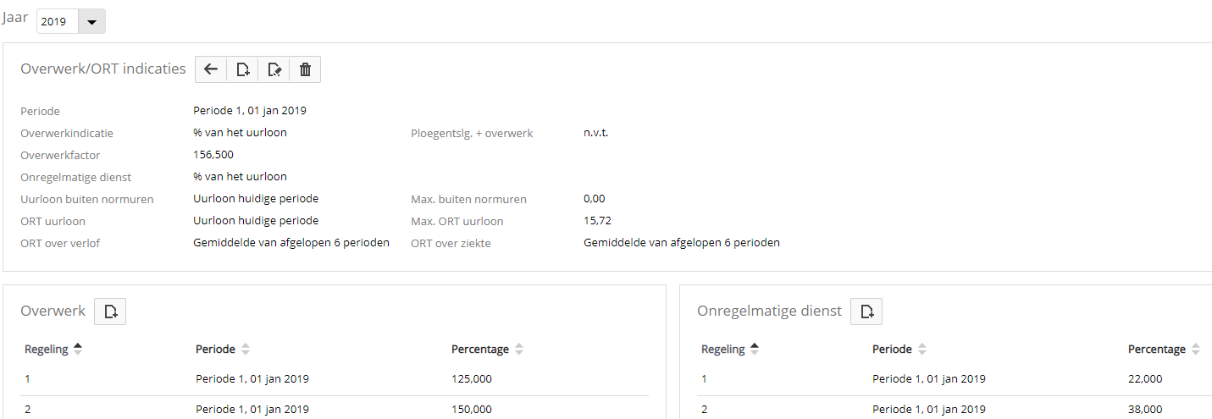Image resolution: width=1212 pixels, height=419 pixels.
Task: Sort Onregelmatige dienst by Periode column
Action: (x=899, y=349)
